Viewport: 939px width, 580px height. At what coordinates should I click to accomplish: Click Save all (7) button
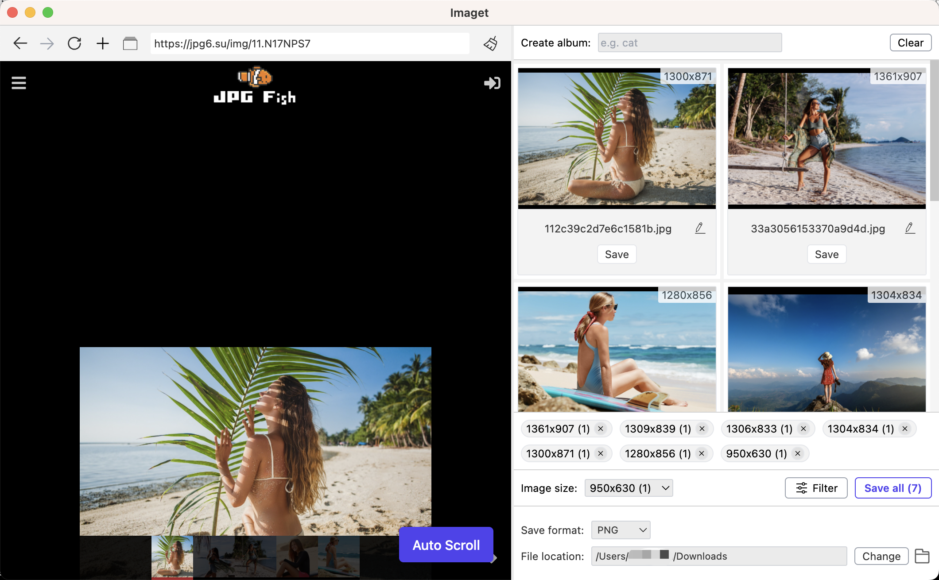click(x=893, y=488)
